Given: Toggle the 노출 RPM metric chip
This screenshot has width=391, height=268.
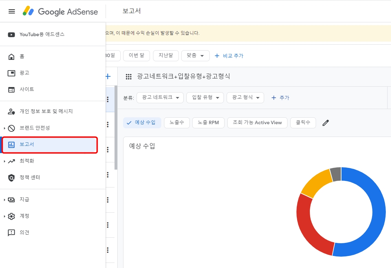Looking at the screenshot, I should 208,123.
